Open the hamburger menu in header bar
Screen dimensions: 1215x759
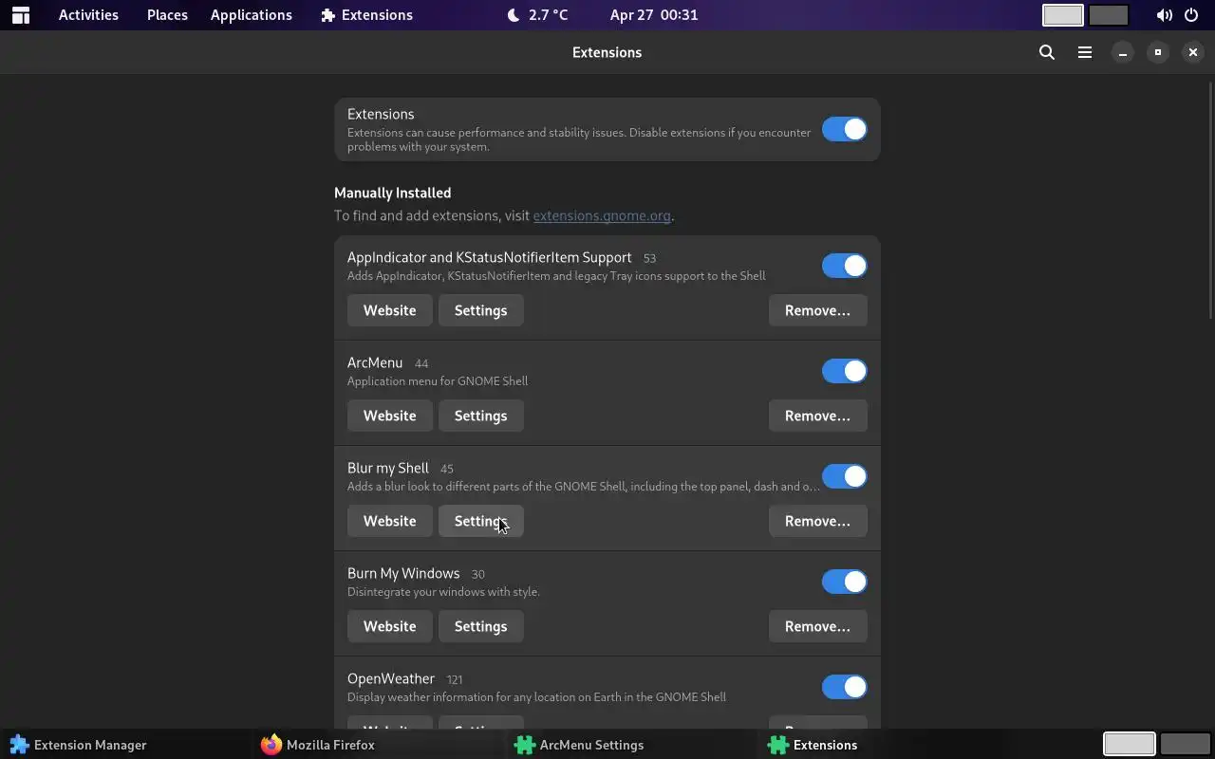[x=1085, y=52]
